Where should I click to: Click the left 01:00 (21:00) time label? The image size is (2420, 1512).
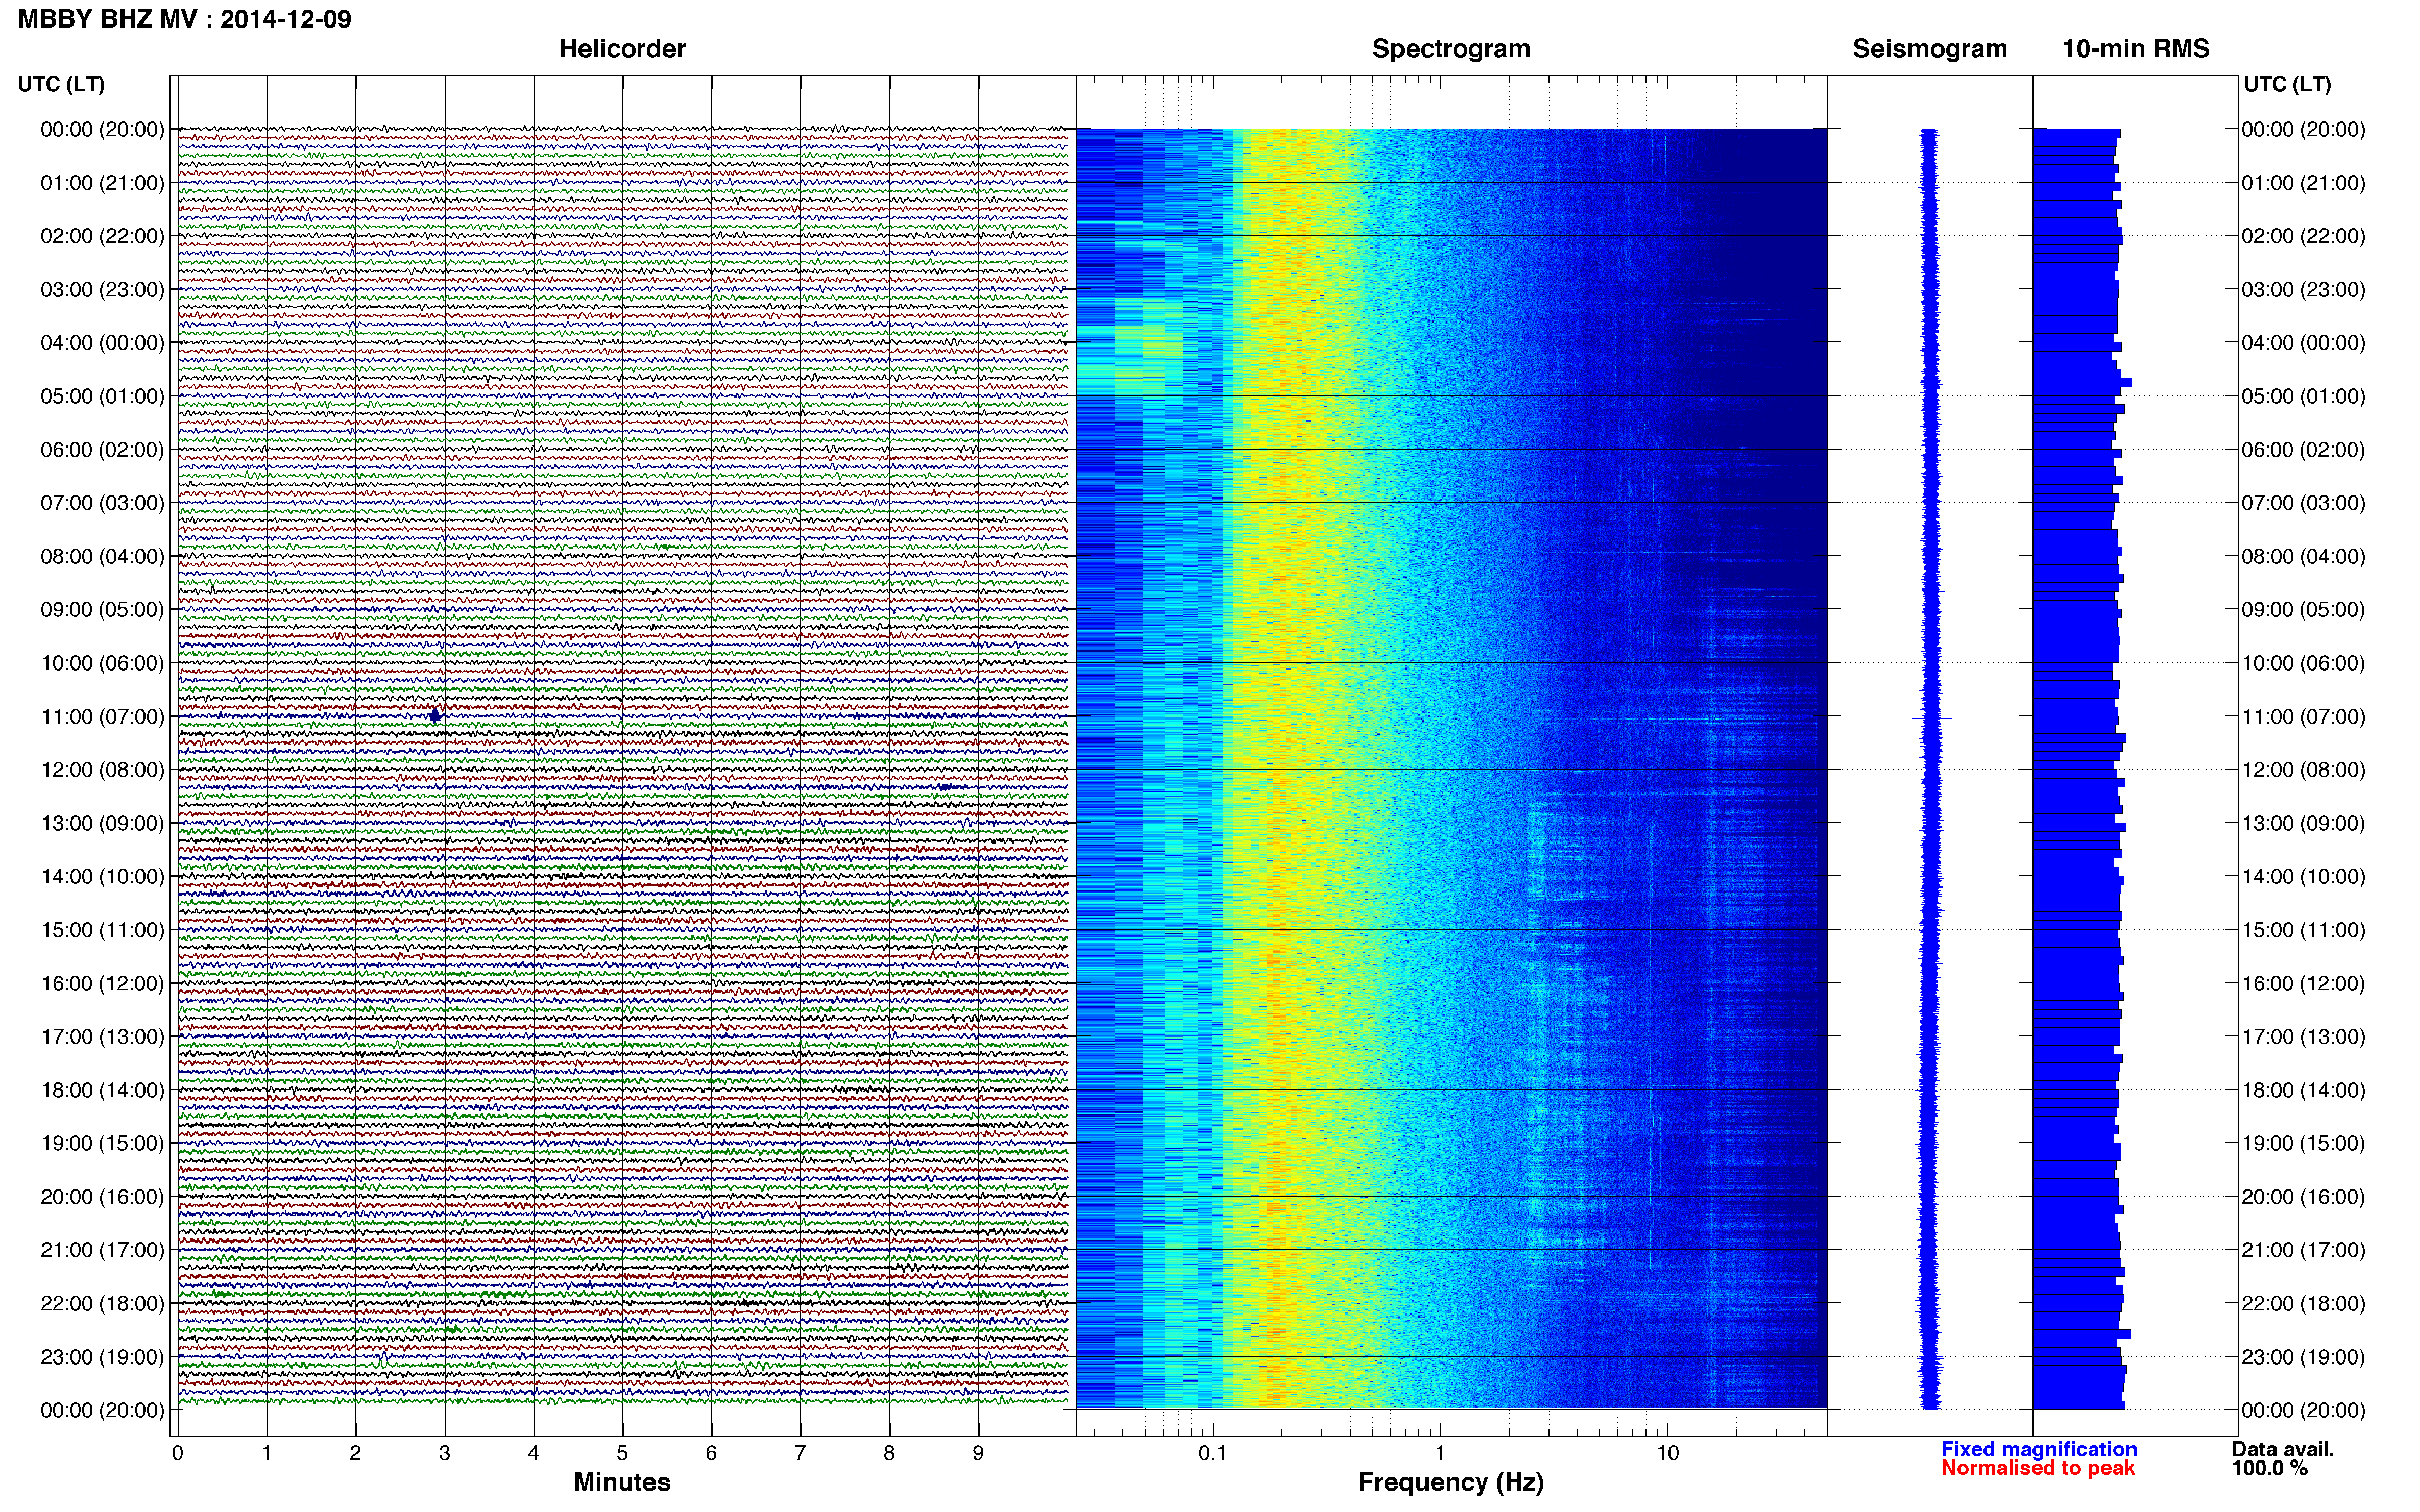tap(102, 183)
